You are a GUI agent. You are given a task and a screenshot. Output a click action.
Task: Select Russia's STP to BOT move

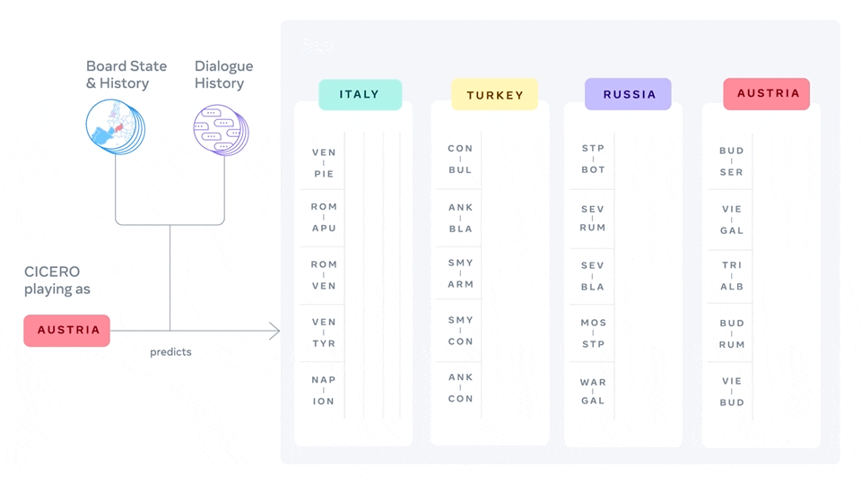pos(593,159)
